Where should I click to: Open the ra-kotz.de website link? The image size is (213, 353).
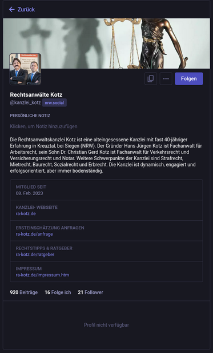click(26, 213)
